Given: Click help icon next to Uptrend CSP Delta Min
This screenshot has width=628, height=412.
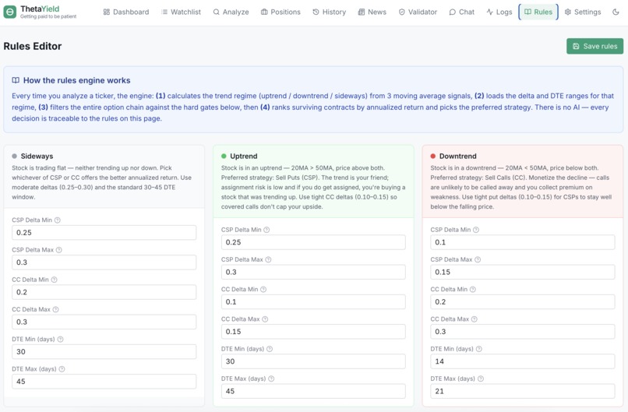Looking at the screenshot, I should (x=266, y=230).
